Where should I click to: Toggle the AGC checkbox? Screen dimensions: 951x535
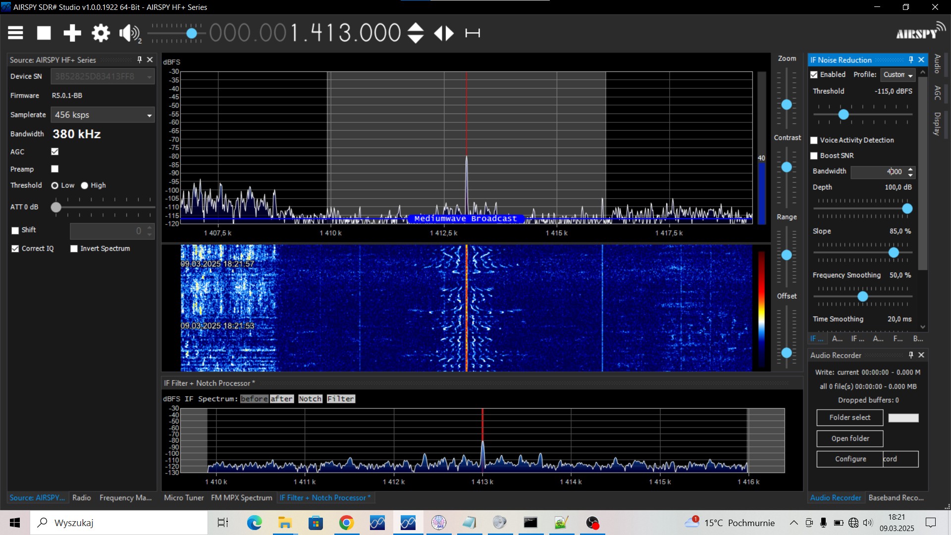click(x=55, y=152)
